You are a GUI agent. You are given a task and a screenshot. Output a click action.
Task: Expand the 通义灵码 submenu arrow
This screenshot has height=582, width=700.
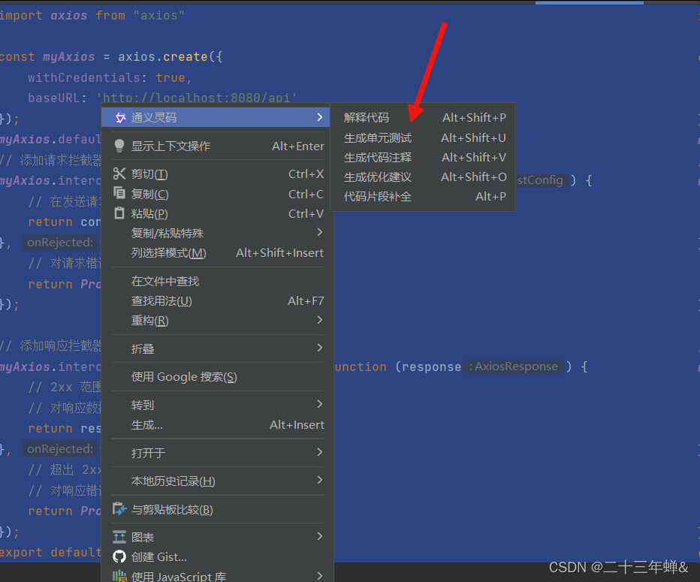(x=320, y=117)
